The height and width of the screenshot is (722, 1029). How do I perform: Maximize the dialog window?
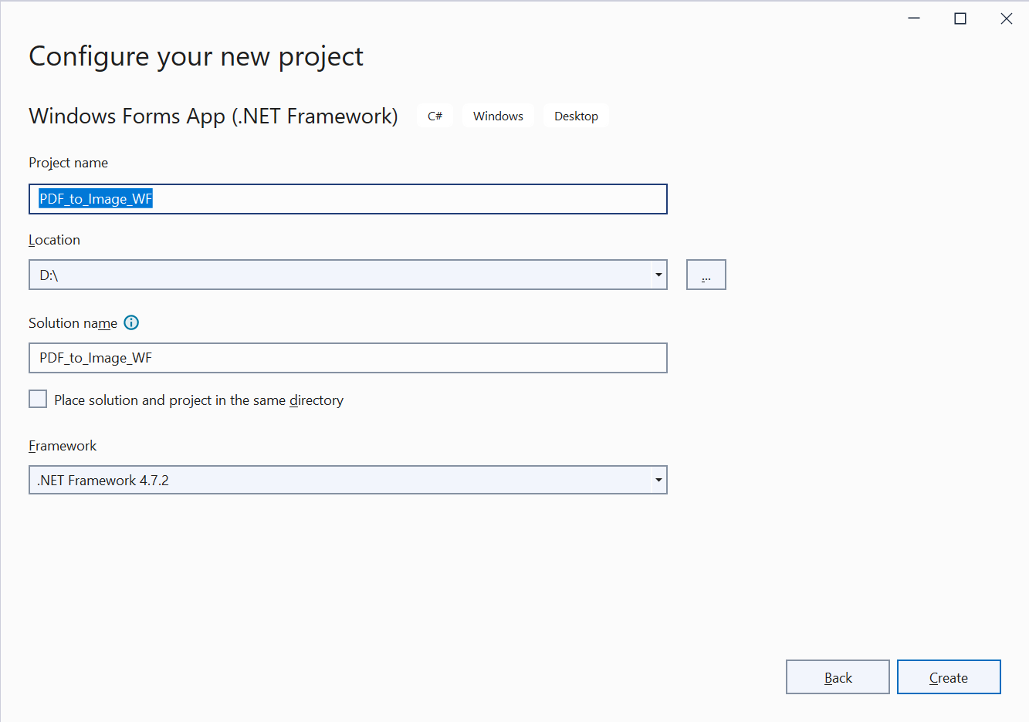(x=960, y=19)
